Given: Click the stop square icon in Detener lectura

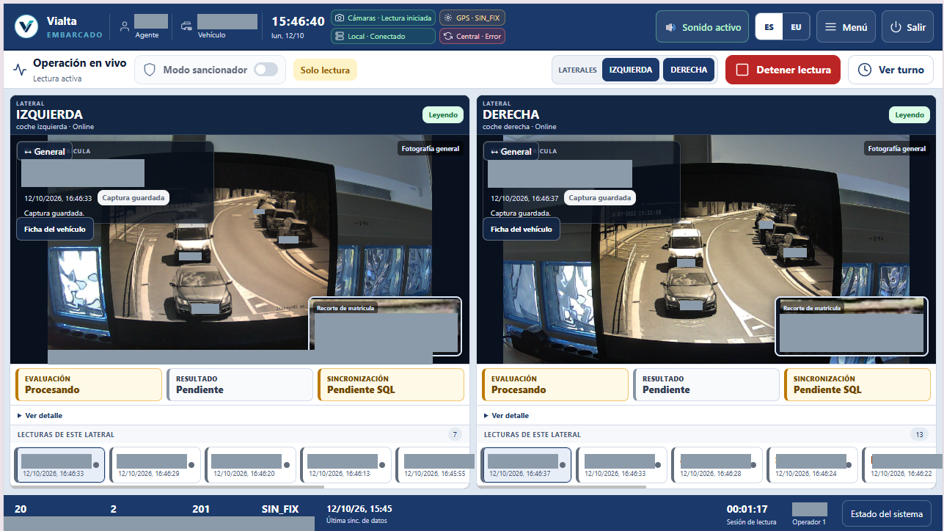Looking at the screenshot, I should point(742,70).
